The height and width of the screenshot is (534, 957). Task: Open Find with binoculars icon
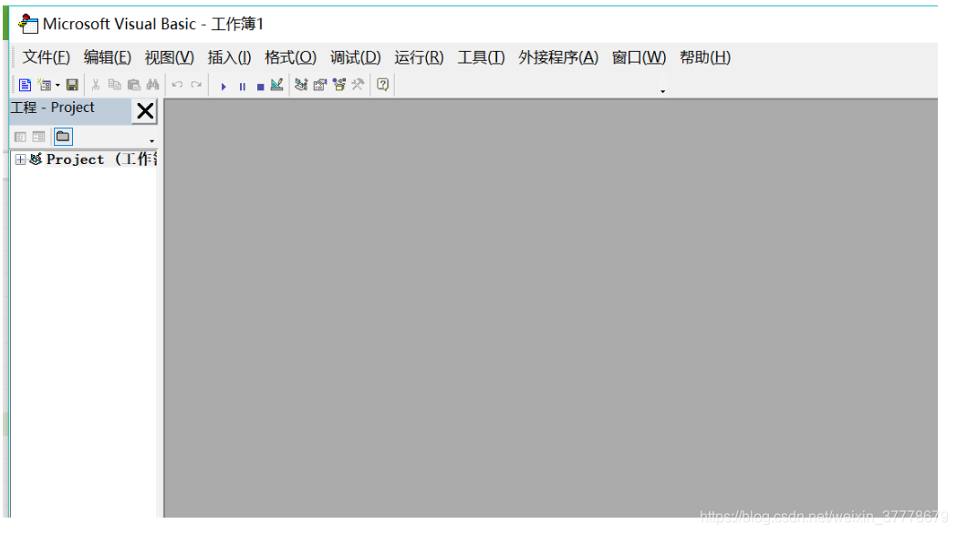click(152, 85)
